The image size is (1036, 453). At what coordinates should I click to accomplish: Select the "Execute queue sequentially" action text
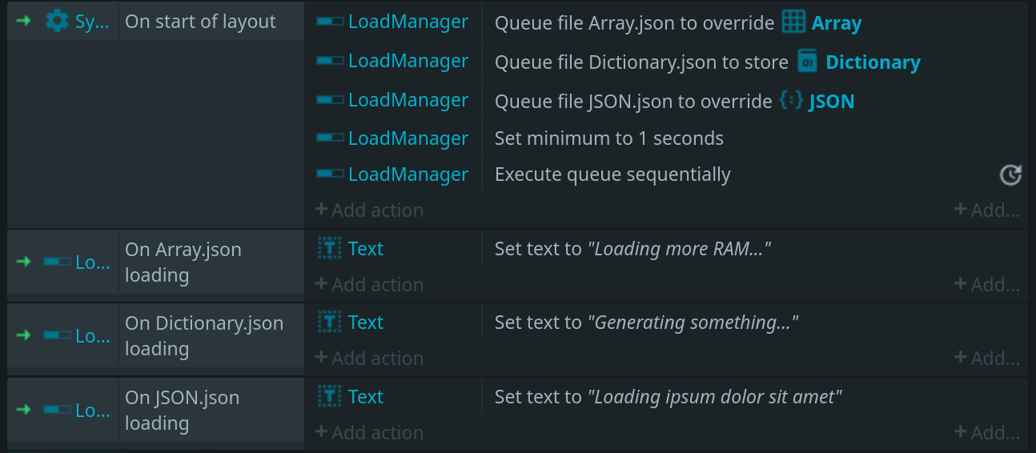click(x=612, y=174)
